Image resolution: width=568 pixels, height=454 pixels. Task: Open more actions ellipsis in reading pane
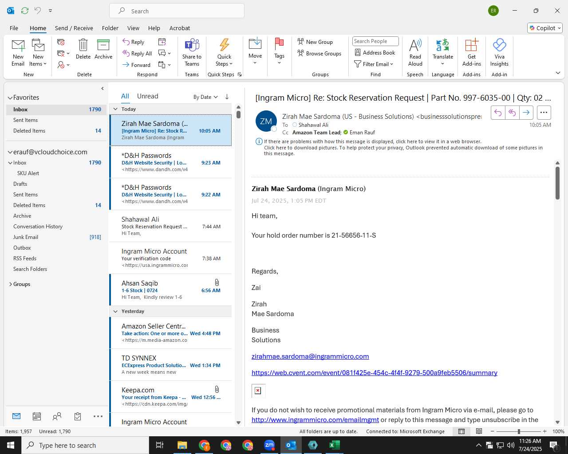[x=544, y=113]
